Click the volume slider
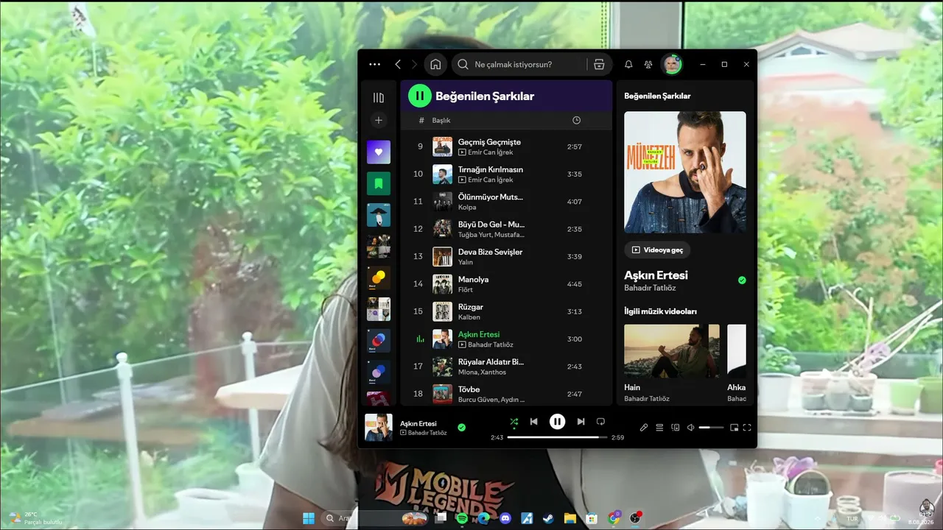The image size is (943, 530). 712,427
